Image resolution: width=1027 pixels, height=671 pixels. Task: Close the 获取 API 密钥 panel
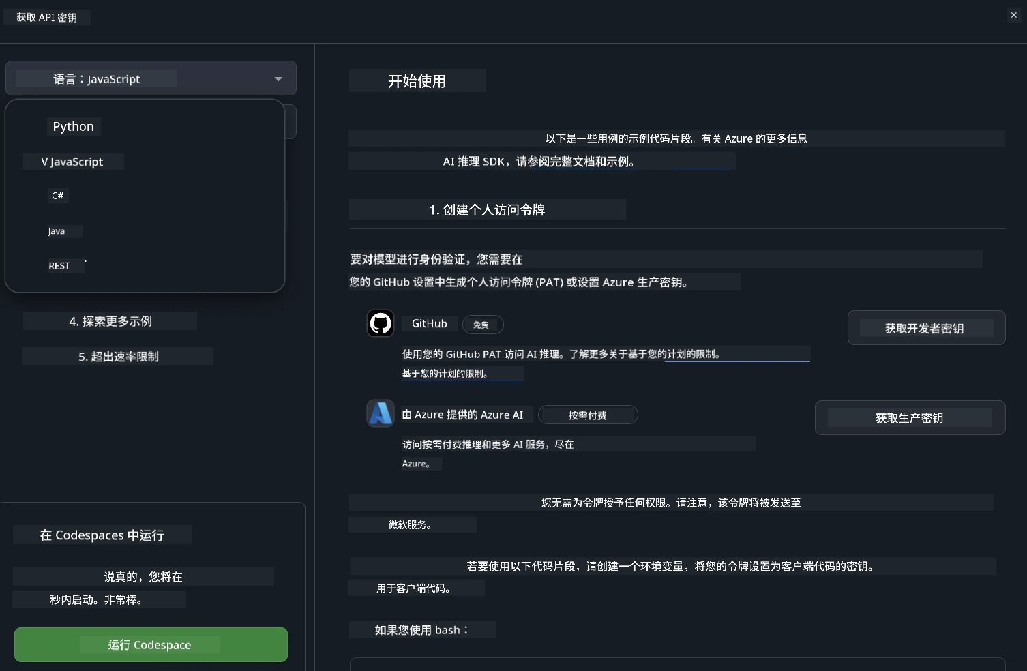1013,15
